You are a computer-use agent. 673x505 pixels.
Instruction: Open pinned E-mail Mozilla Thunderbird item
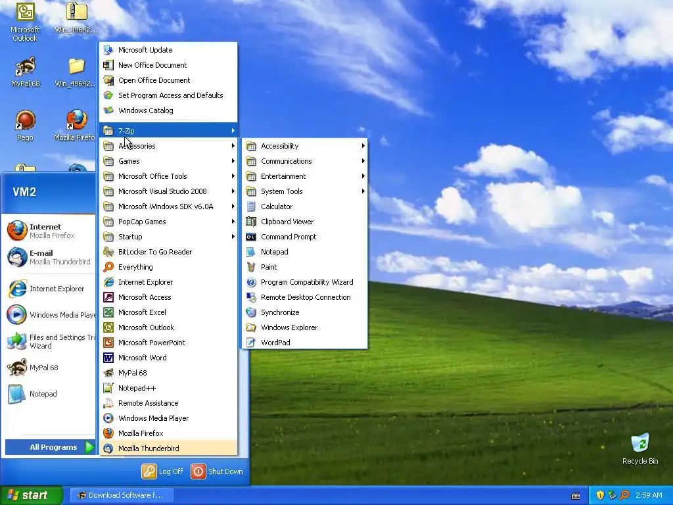(49, 257)
